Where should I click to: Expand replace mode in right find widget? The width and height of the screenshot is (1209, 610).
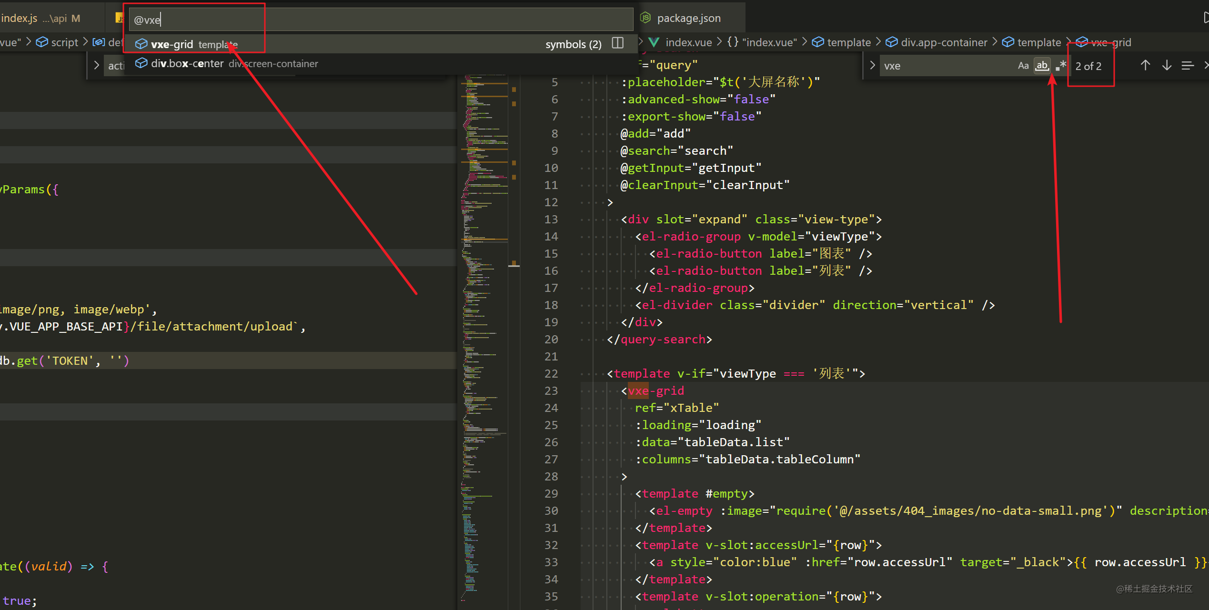click(872, 65)
